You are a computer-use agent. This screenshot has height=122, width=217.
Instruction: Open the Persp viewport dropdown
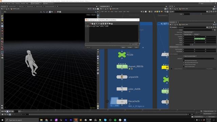click(x=88, y=15)
